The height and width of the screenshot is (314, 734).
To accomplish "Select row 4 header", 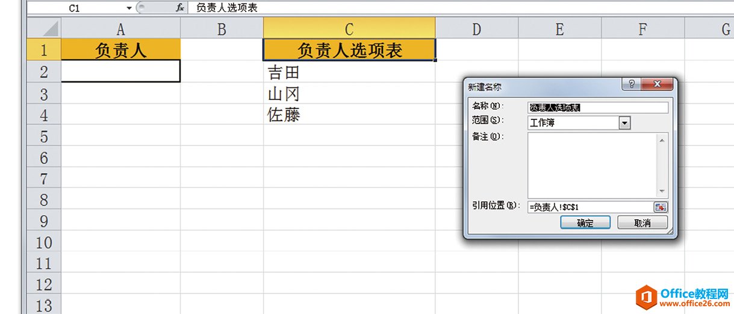I will [x=44, y=114].
